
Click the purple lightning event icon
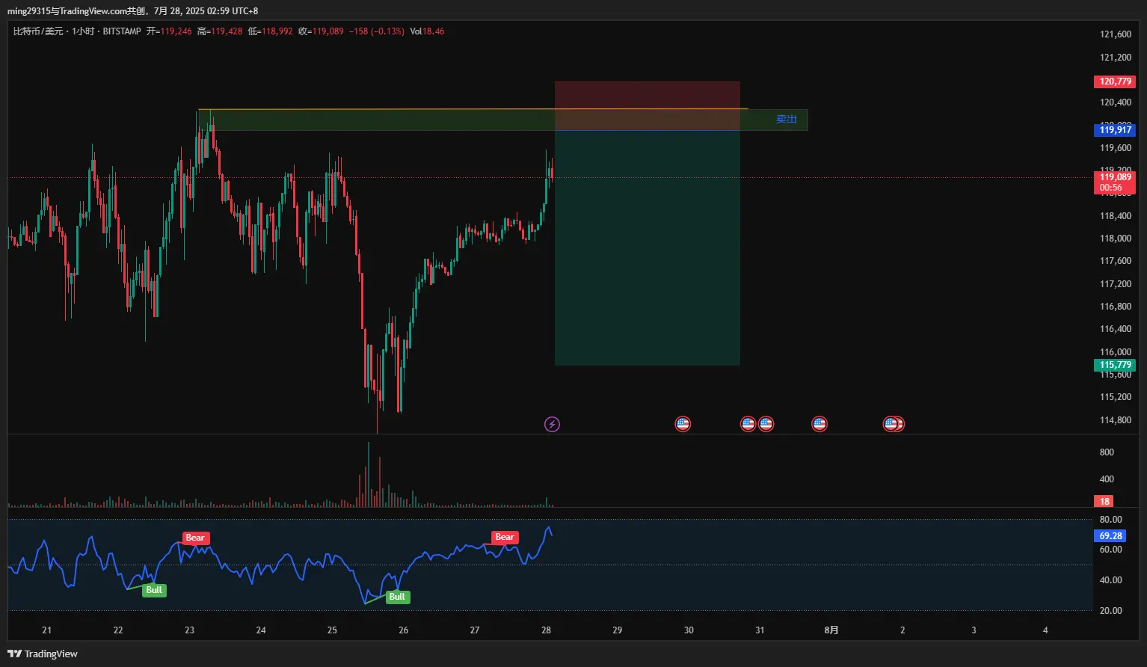tap(552, 425)
